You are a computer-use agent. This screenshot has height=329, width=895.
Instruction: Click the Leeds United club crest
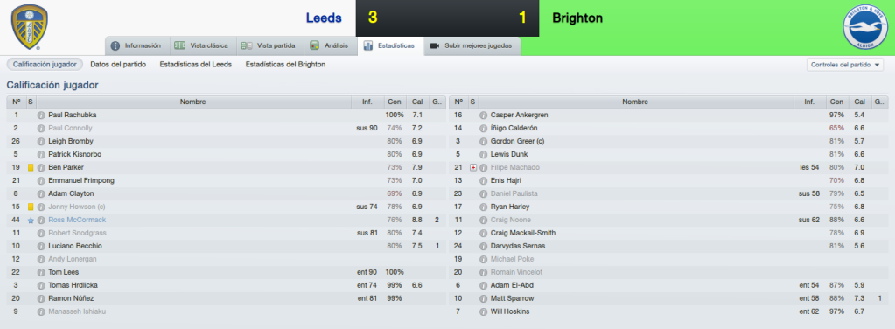coord(30,27)
